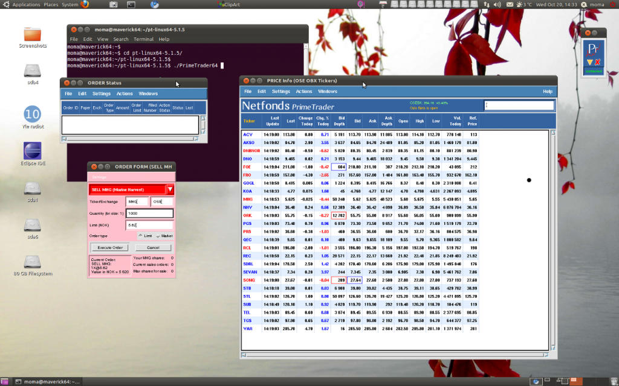Click the horizontal scrollbar in PRICE Info window
The height and width of the screenshot is (386, 619).
[395, 355]
